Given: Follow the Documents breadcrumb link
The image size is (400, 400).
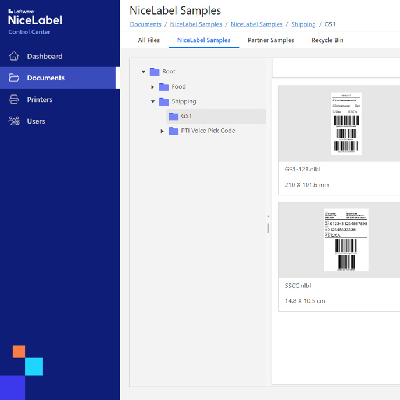Looking at the screenshot, I should point(145,24).
